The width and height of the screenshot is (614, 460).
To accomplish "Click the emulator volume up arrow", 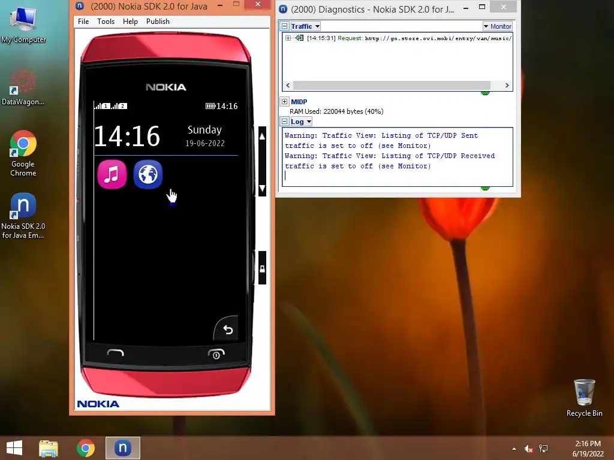I will (x=263, y=137).
